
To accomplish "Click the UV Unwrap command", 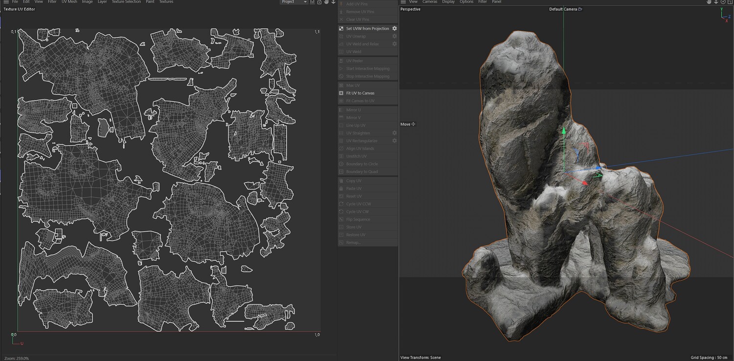I will tap(356, 36).
